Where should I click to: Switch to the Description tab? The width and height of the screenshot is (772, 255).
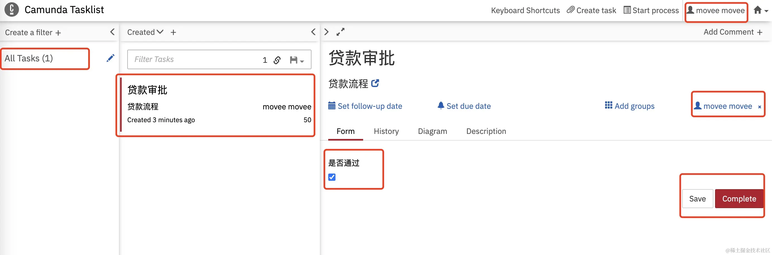click(486, 131)
